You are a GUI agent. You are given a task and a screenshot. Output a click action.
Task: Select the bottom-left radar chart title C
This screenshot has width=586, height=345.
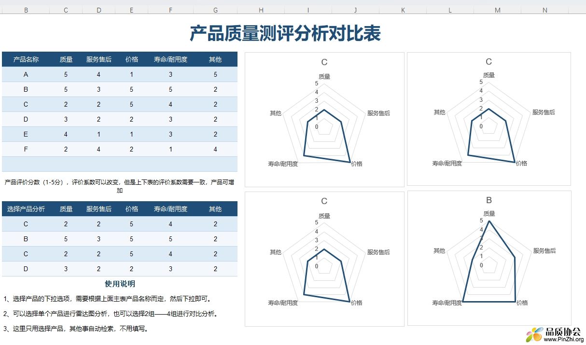(324, 201)
